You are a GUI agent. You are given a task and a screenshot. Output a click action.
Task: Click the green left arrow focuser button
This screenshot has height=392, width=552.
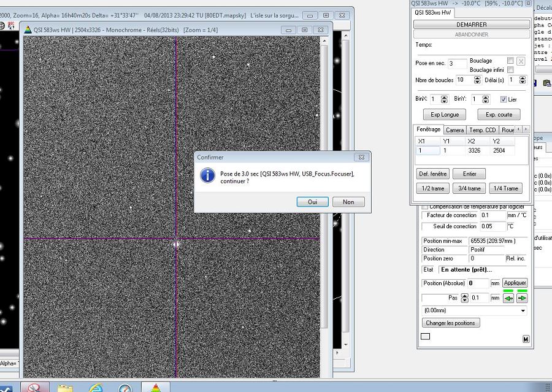508,298
